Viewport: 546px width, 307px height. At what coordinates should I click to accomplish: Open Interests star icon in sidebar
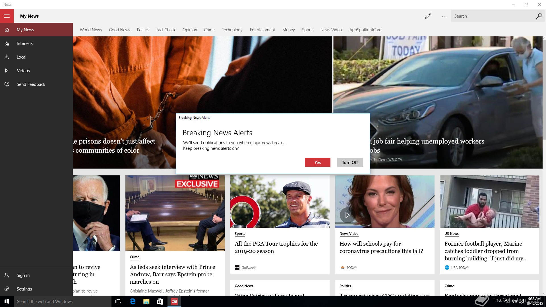point(7,43)
